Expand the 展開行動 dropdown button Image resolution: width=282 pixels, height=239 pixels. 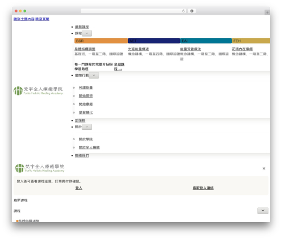[94, 75]
